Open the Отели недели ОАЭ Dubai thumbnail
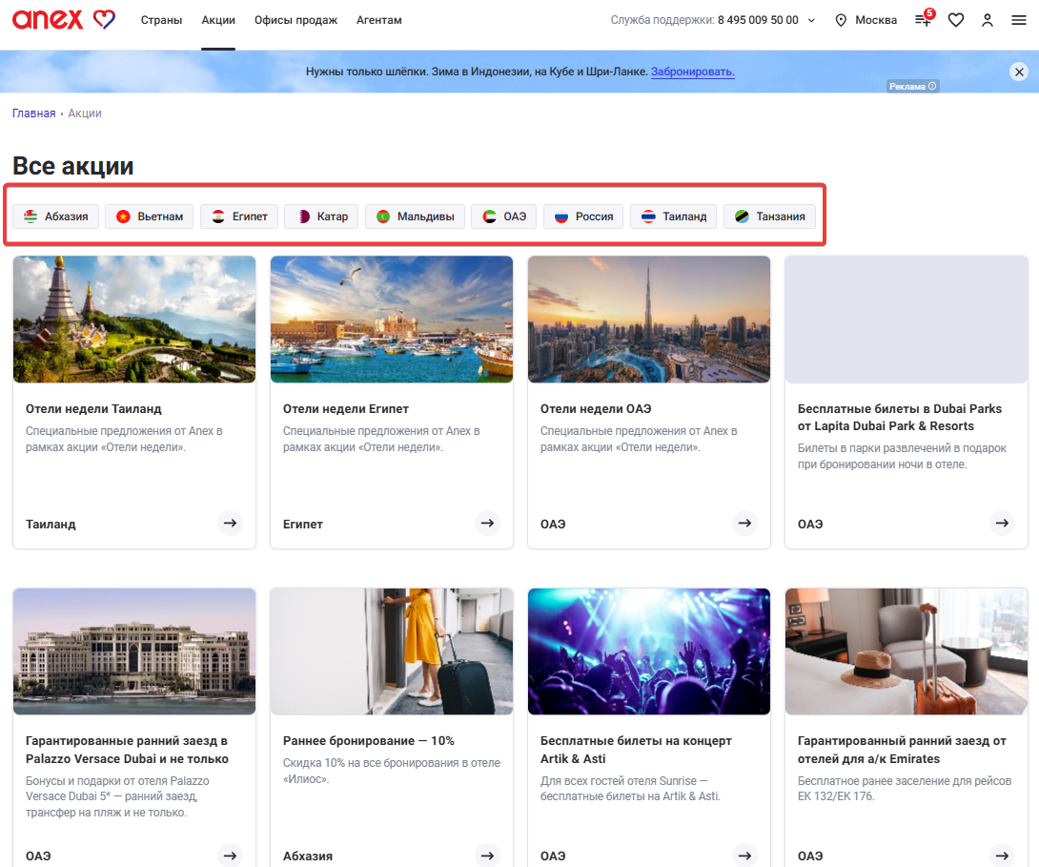Image resolution: width=1039 pixels, height=867 pixels. tap(649, 320)
